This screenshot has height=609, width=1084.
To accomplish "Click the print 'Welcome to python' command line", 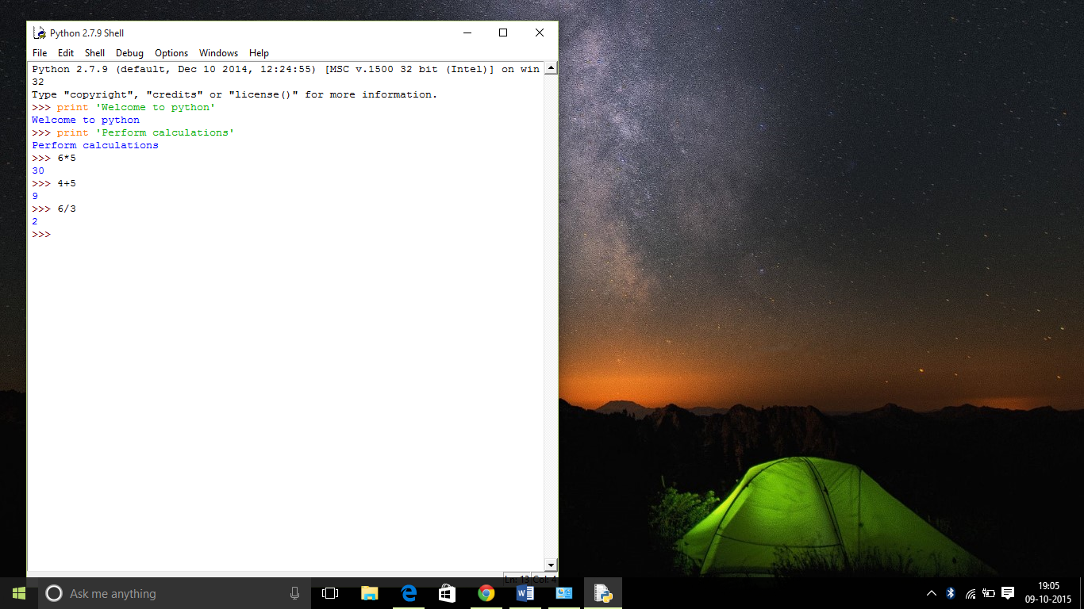I will pyautogui.click(x=124, y=107).
